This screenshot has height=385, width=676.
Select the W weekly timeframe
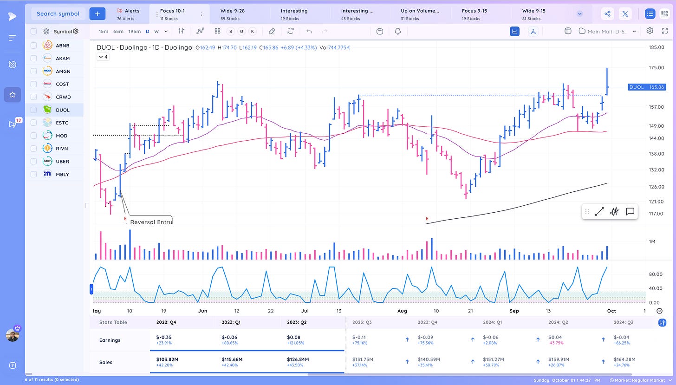(x=156, y=31)
